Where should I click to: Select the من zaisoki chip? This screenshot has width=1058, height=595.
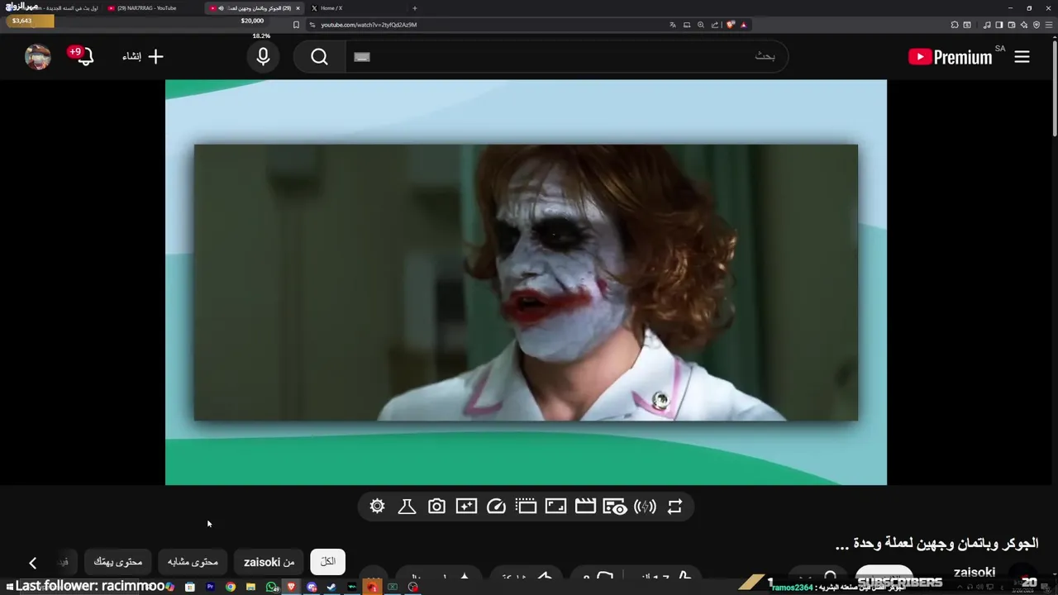pyautogui.click(x=269, y=562)
